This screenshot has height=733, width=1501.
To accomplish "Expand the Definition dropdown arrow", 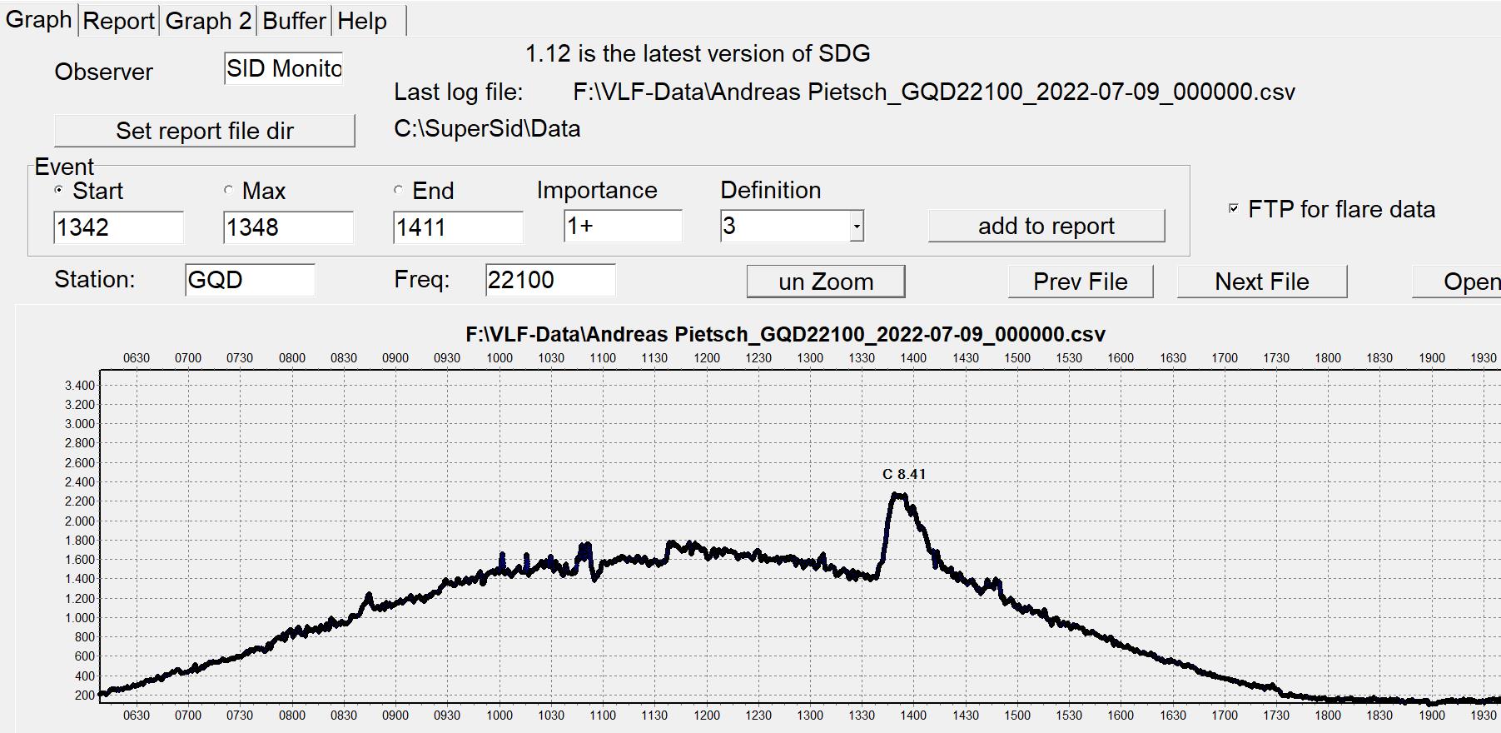I will [856, 227].
